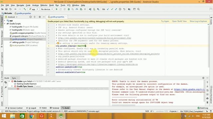Click the Search Everywhere magnifier icon
213x119 pixels.
[138, 9]
